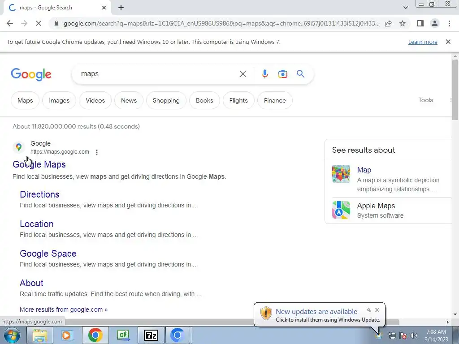Select the Books filter chip
459x344 pixels.
[204, 100]
